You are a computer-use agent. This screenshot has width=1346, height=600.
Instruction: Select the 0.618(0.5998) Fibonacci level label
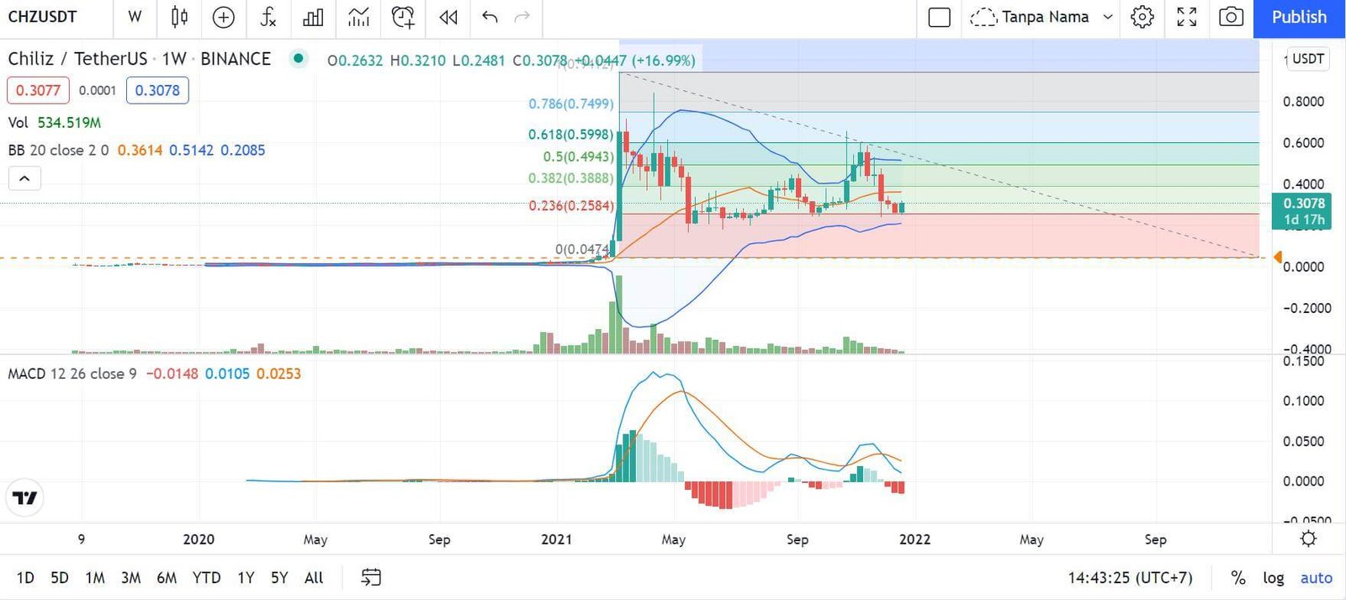pyautogui.click(x=570, y=135)
